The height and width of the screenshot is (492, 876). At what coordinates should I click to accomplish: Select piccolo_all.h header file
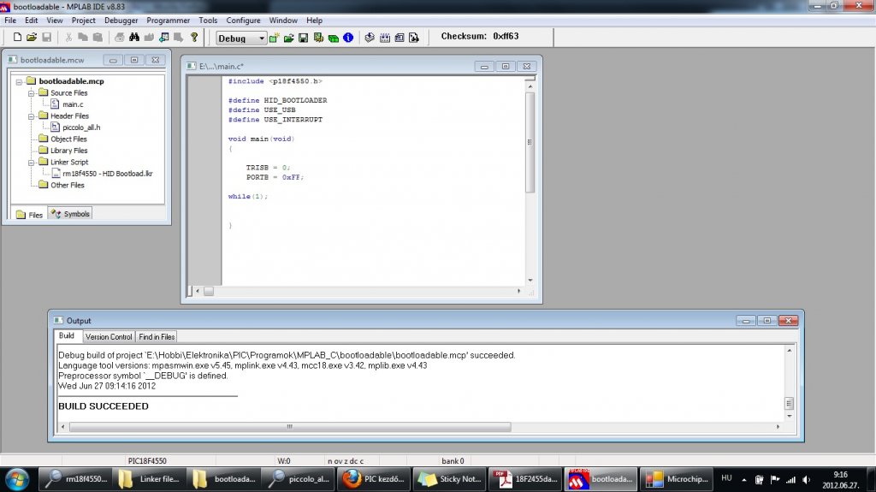tap(81, 127)
